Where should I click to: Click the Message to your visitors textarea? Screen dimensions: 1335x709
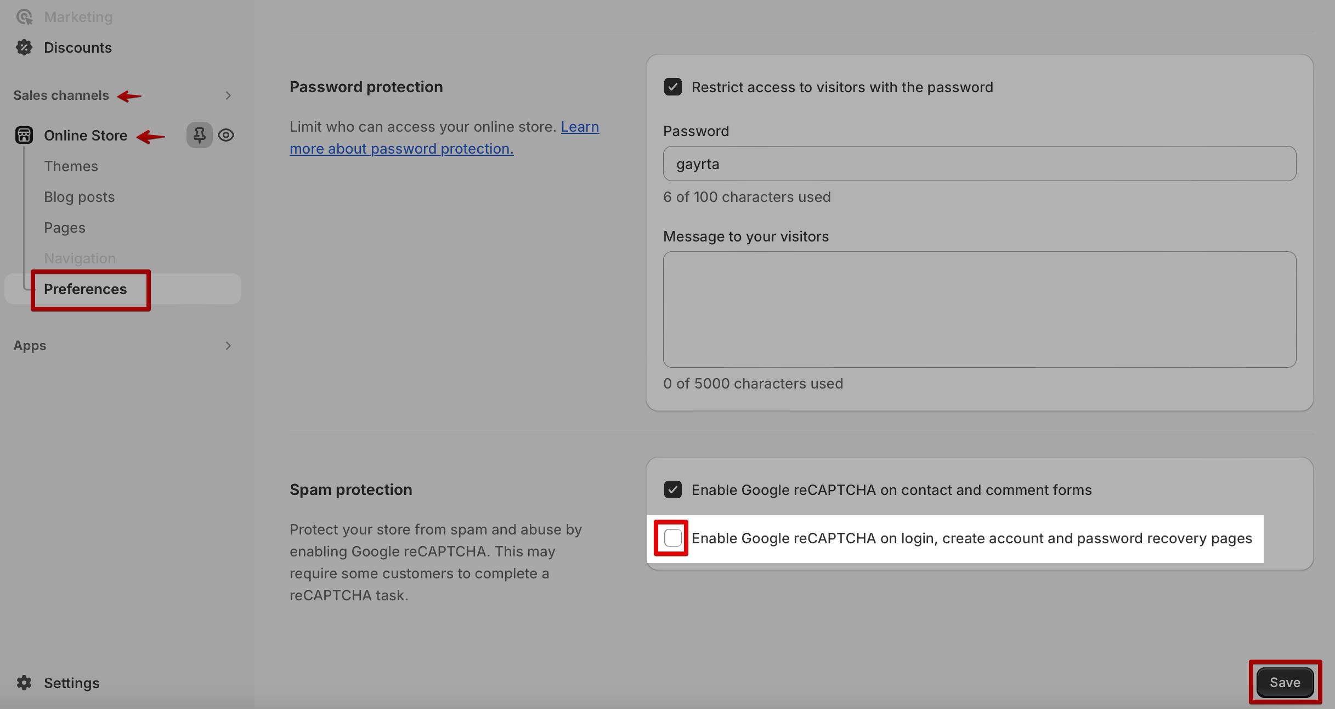(980, 310)
